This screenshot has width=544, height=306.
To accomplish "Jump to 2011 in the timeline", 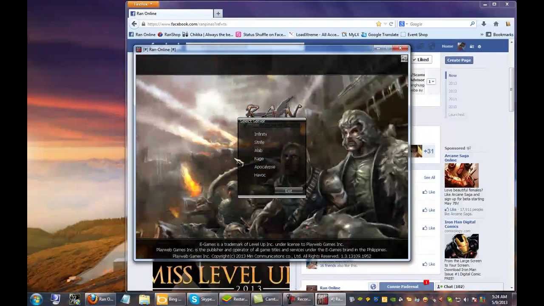I will [453, 99].
